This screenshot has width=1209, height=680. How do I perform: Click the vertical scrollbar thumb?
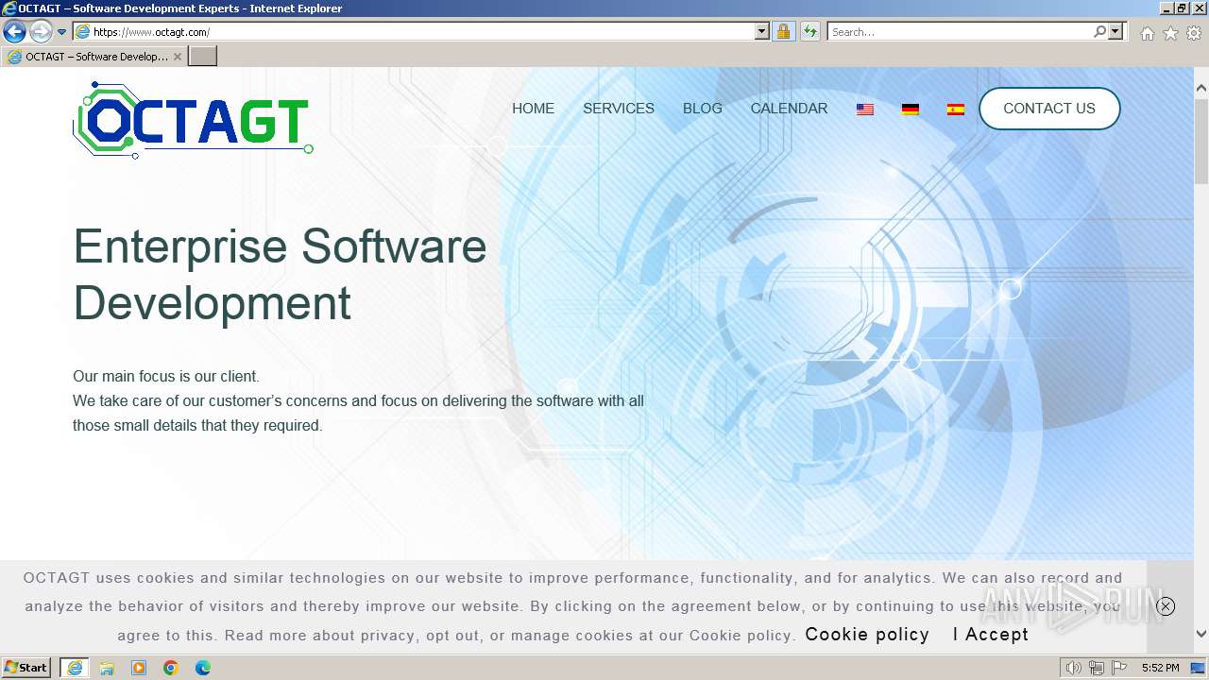pos(1201,142)
